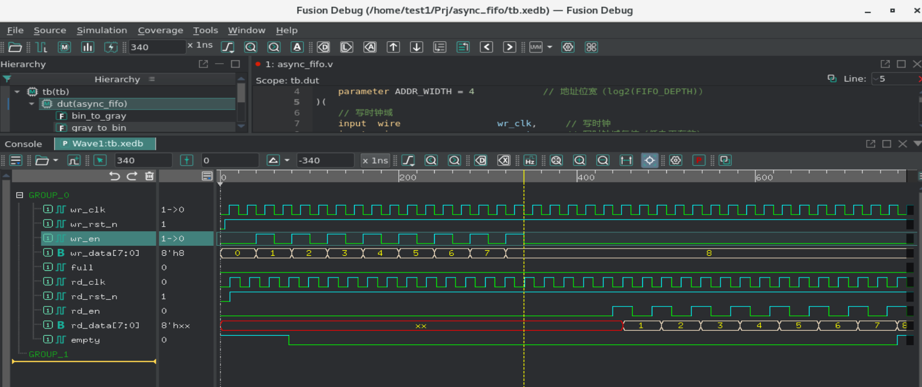Screen dimensions: 922x387
Task: Toggle the wr_en signal info box
Action: (x=48, y=238)
